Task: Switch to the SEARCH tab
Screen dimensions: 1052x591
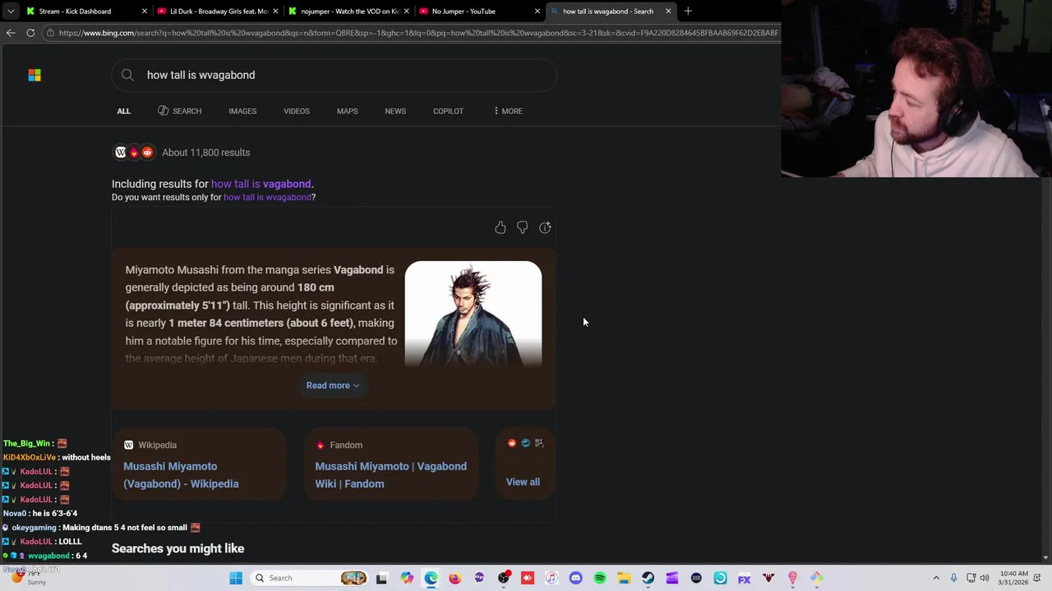Action: (179, 111)
